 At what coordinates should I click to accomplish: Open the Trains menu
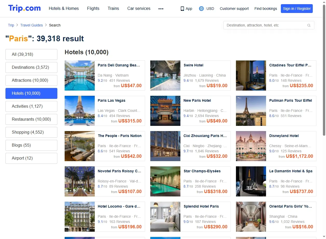pyautogui.click(x=113, y=8)
